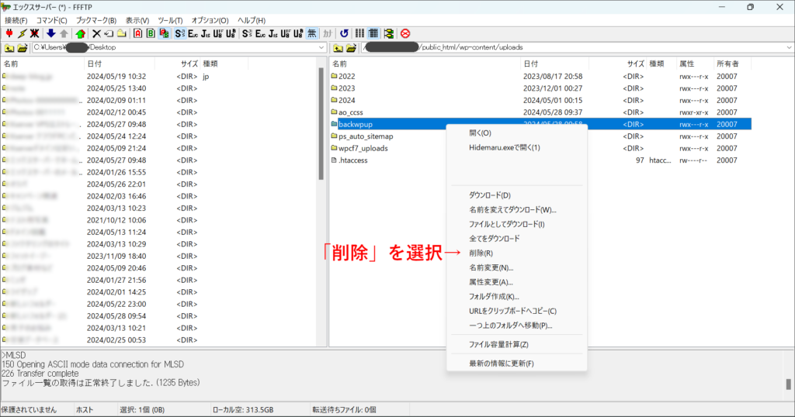Open the 接続(F) menu

(x=16, y=20)
